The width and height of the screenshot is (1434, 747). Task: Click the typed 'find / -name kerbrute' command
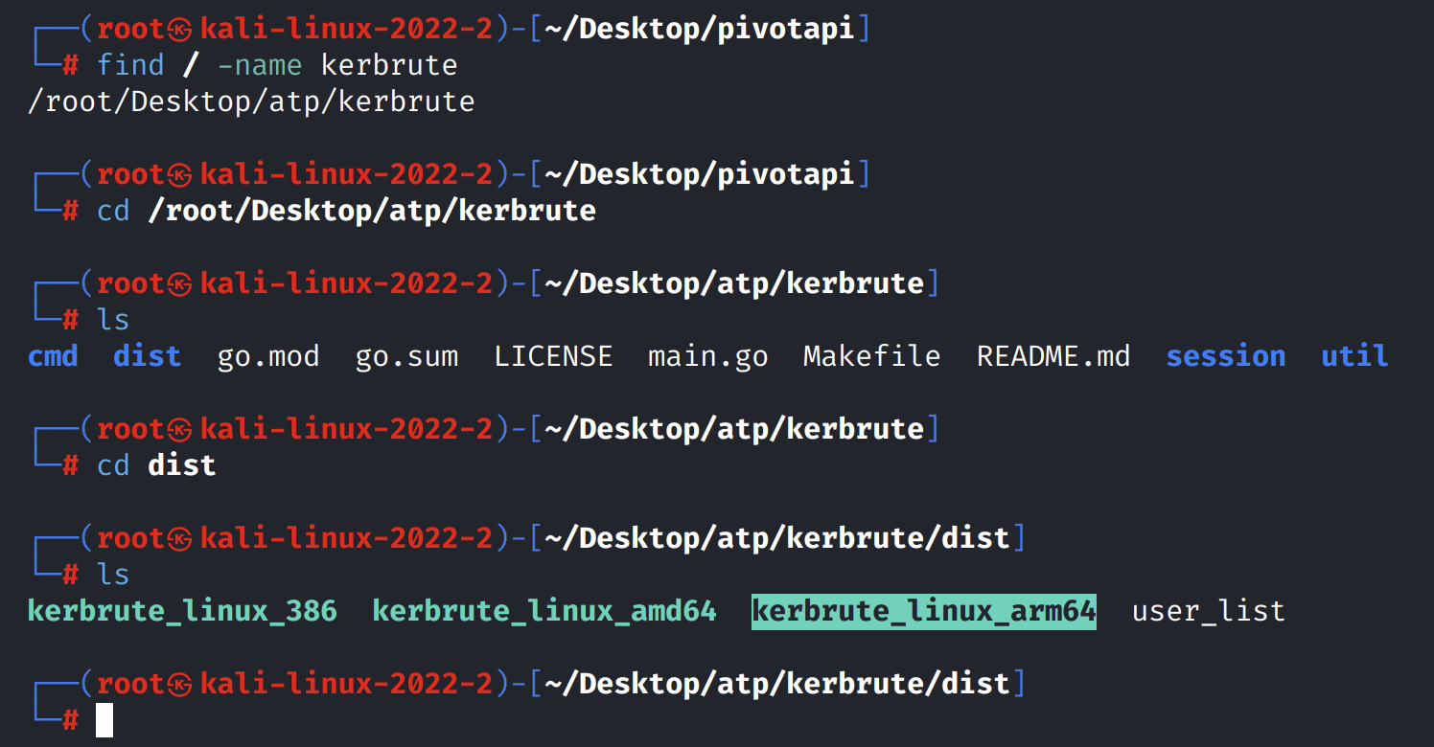point(277,65)
